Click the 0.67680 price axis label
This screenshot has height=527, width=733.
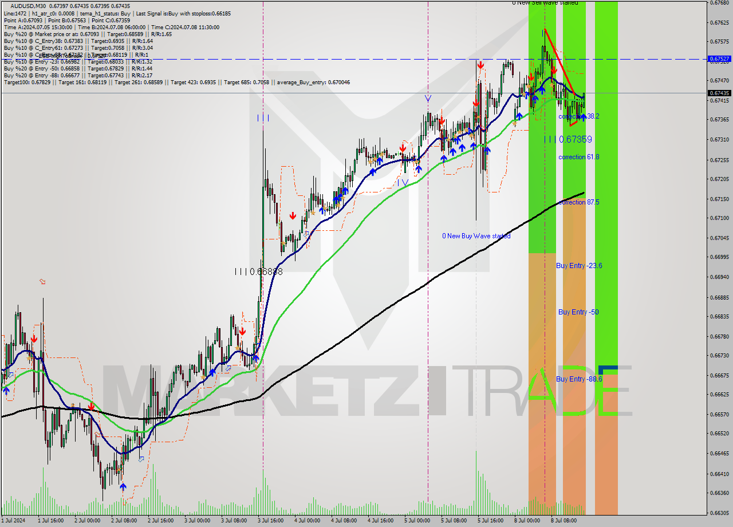(x=719, y=3)
